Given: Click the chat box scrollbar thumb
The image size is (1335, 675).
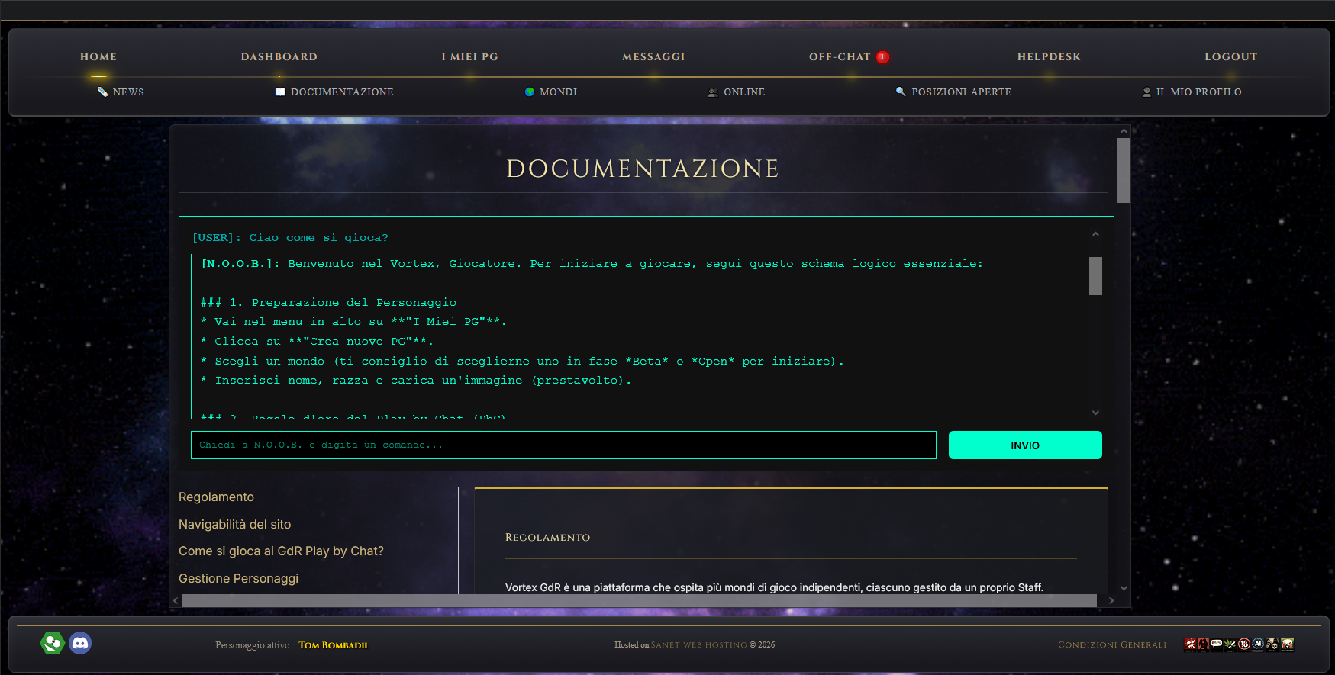Looking at the screenshot, I should (x=1095, y=275).
